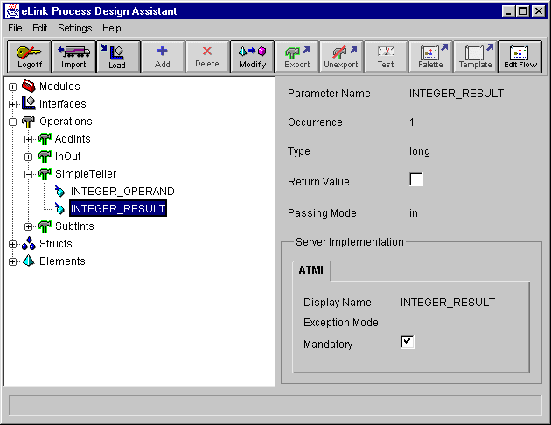Screen dimensions: 551x425
Task: Click the Logoff toolbar button
Action: click(x=30, y=57)
